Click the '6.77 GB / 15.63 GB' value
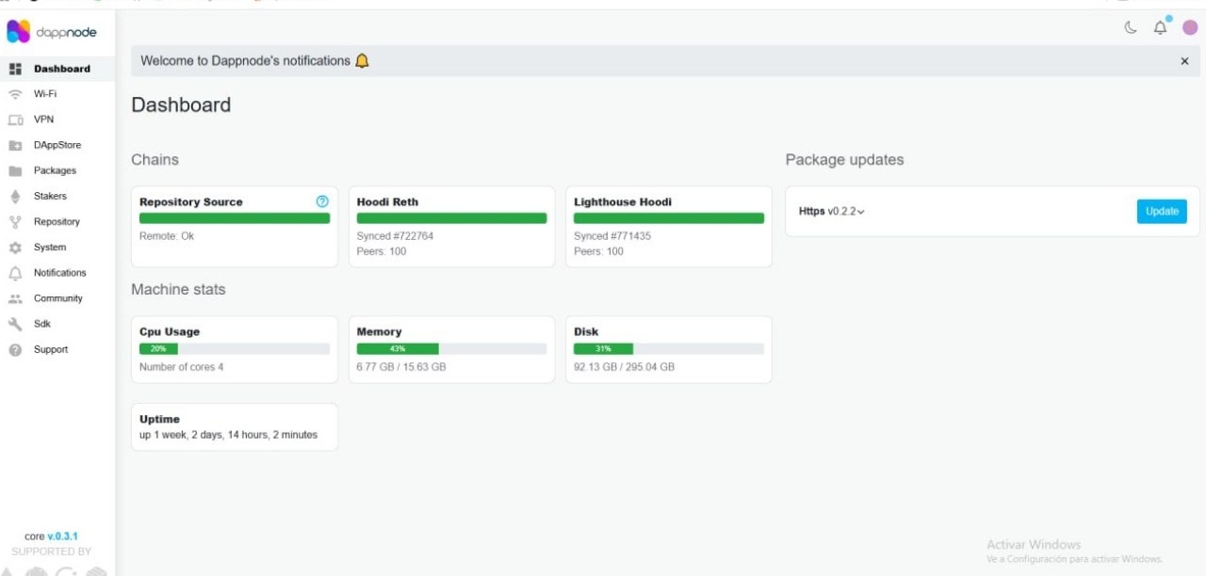This screenshot has width=1206, height=576. tap(401, 367)
